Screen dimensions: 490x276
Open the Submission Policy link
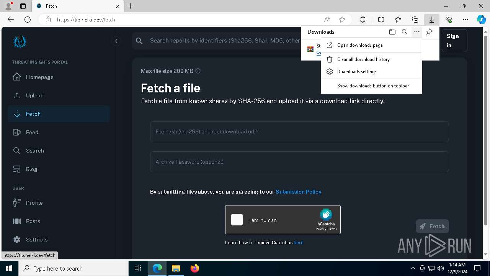point(298,192)
